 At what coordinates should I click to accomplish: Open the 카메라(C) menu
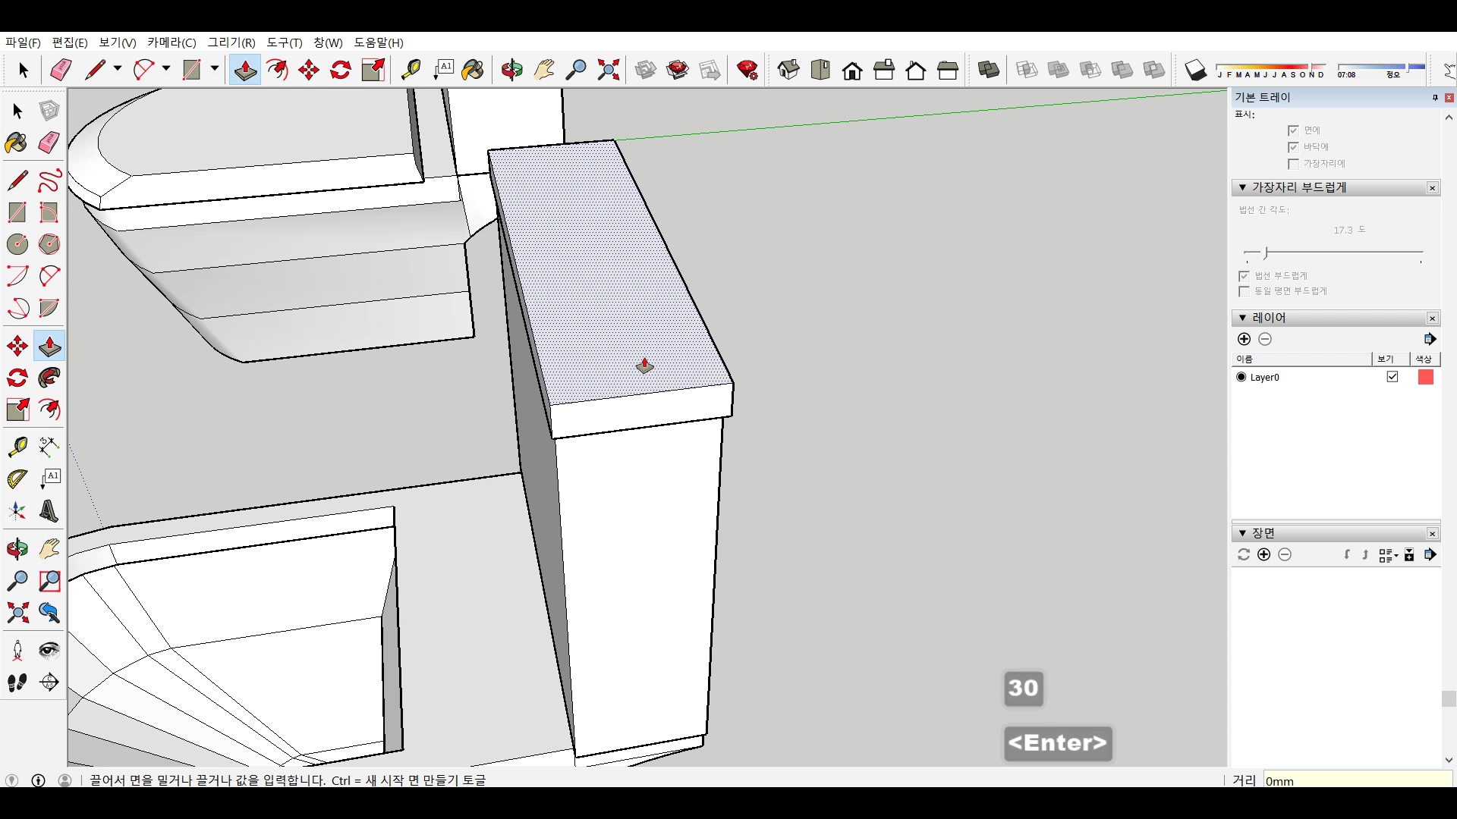172,42
